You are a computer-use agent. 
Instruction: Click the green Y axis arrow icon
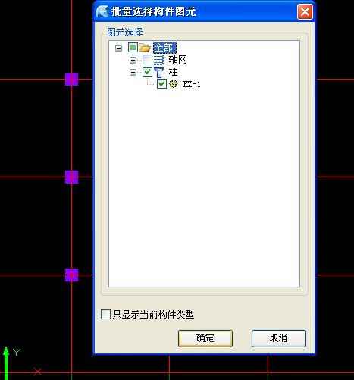6,362
